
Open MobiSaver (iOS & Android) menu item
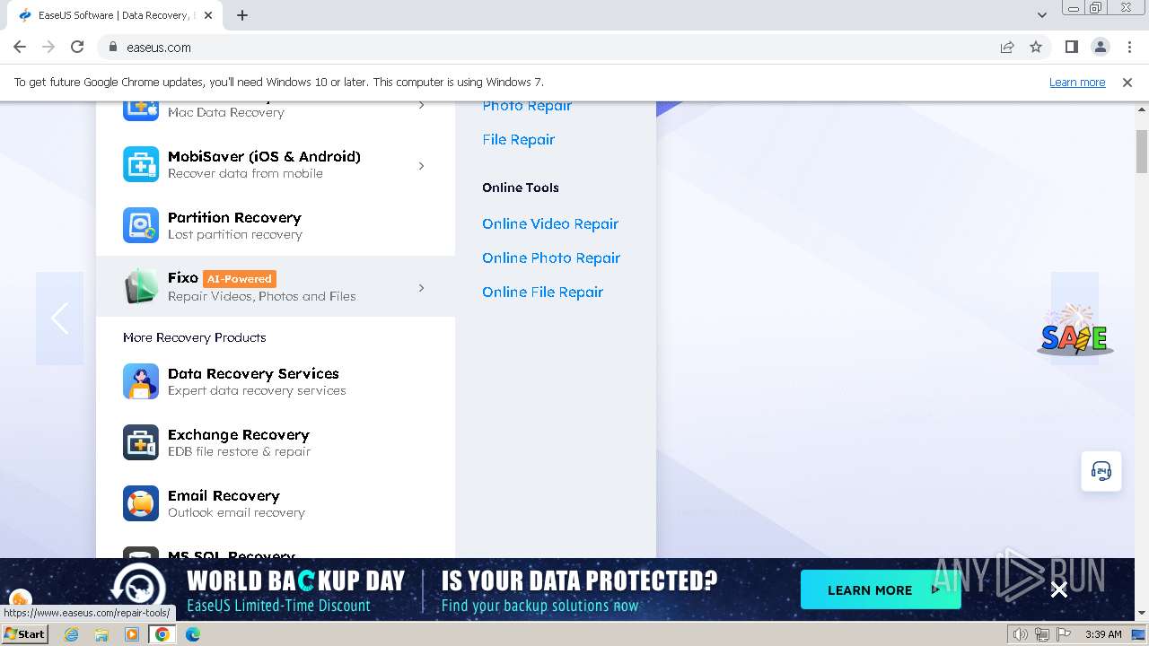pyautogui.click(x=276, y=164)
